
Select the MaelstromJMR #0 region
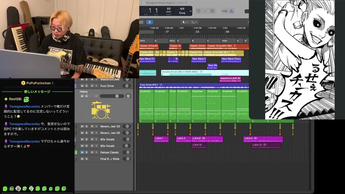coord(230,79)
